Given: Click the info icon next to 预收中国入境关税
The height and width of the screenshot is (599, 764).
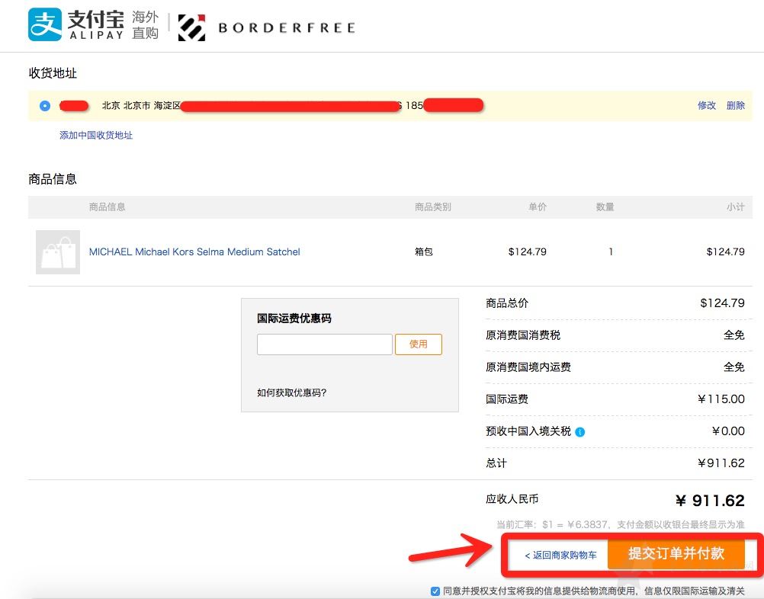Looking at the screenshot, I should [x=579, y=432].
